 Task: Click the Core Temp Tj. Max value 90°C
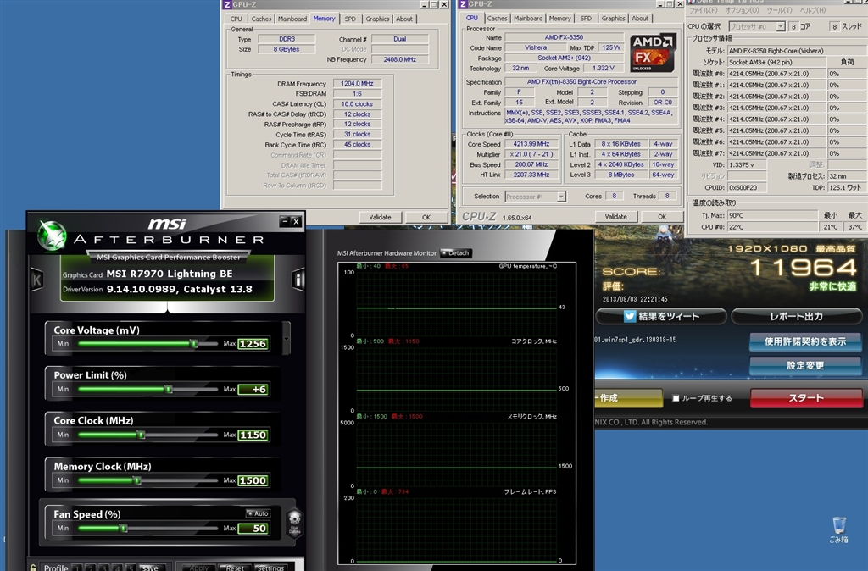click(x=773, y=215)
